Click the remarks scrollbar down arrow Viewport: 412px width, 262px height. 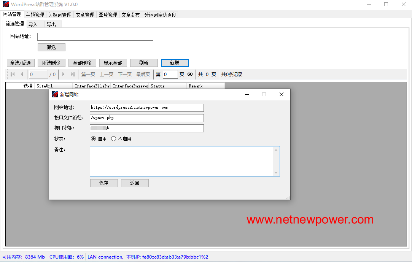tap(276, 173)
